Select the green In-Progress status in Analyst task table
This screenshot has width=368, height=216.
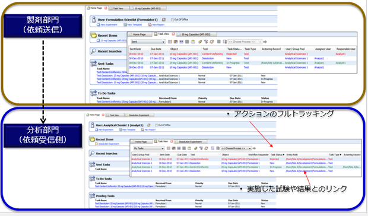coord(275,167)
